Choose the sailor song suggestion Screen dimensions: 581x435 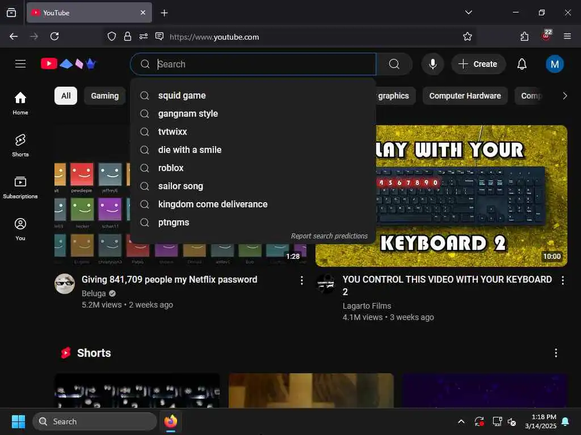tap(252, 186)
